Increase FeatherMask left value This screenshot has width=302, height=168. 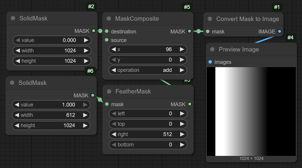(182, 114)
